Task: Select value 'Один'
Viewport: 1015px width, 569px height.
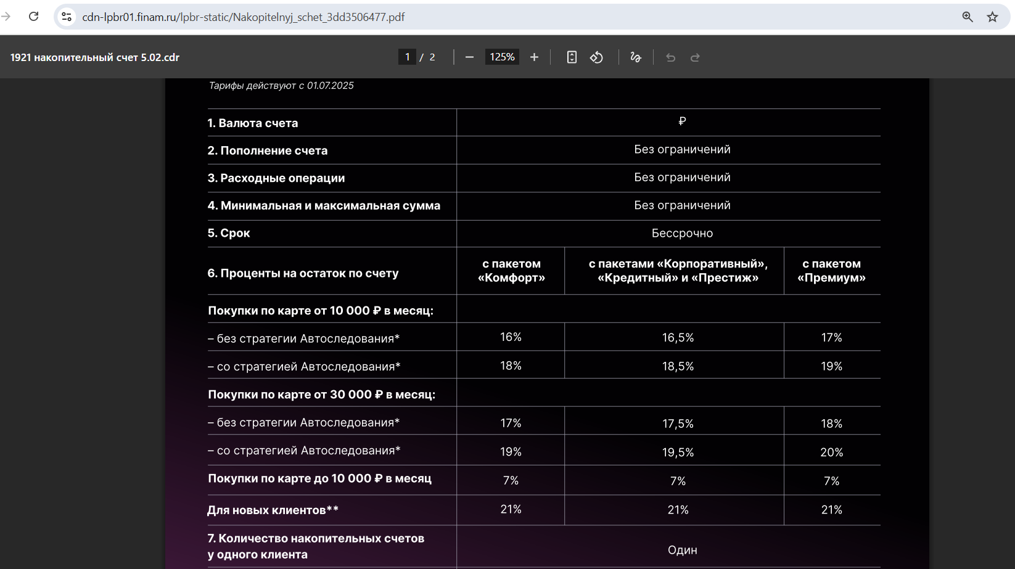Action: [682, 550]
